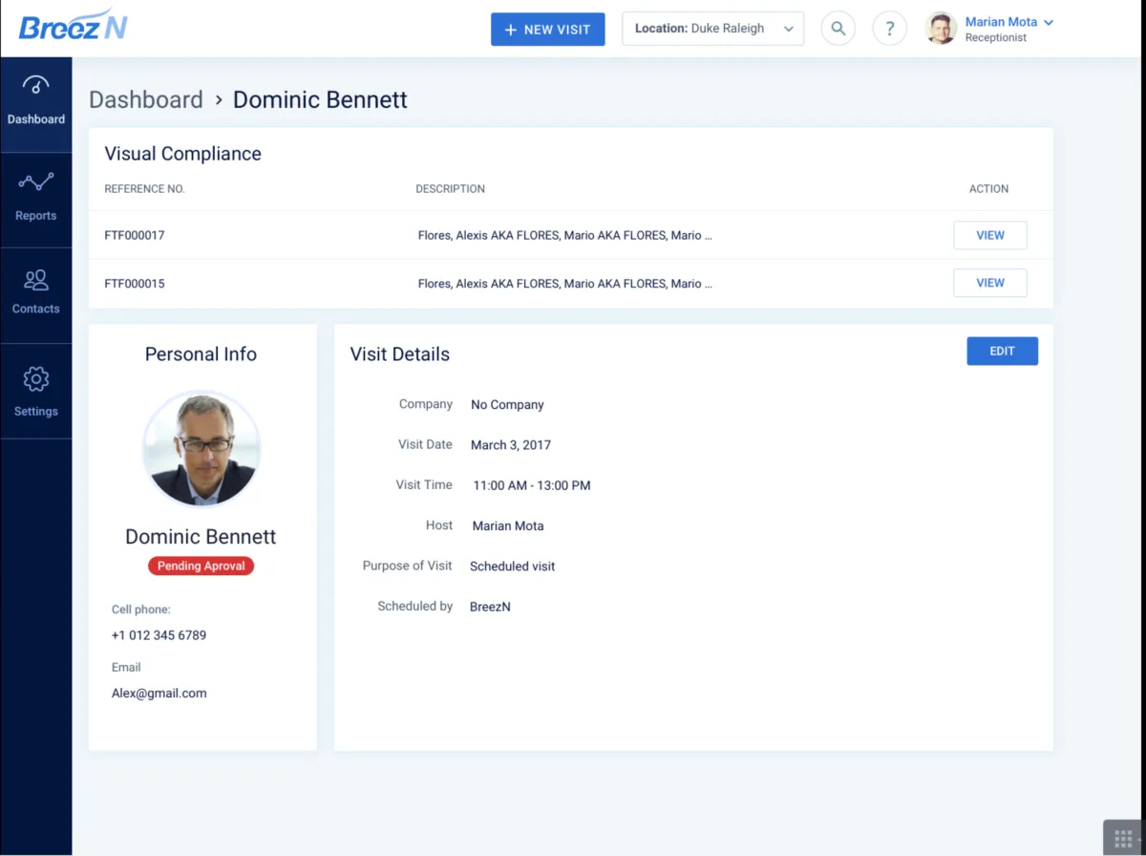Click host name Marian Mota in Visit Details
Viewport: 1146px width, 856px height.
[508, 525]
